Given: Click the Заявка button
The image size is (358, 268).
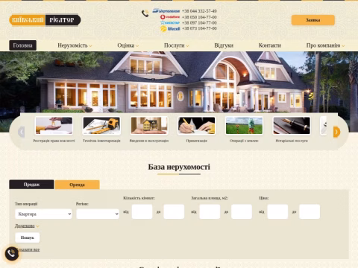Looking at the screenshot, I should (313, 20).
